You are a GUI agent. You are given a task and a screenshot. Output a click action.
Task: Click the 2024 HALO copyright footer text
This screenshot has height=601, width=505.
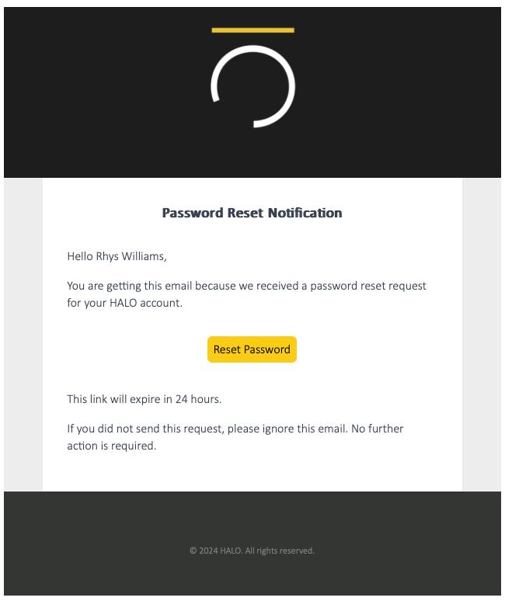click(x=216, y=551)
